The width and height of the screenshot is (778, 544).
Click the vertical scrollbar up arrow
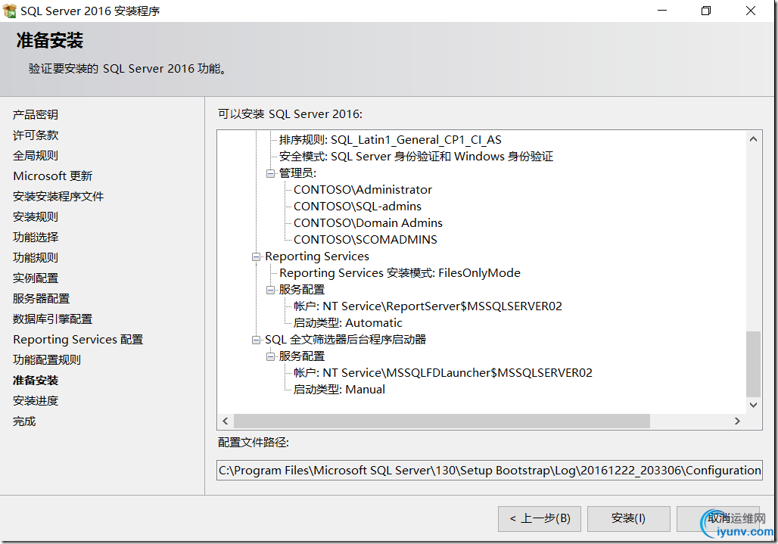coord(753,139)
